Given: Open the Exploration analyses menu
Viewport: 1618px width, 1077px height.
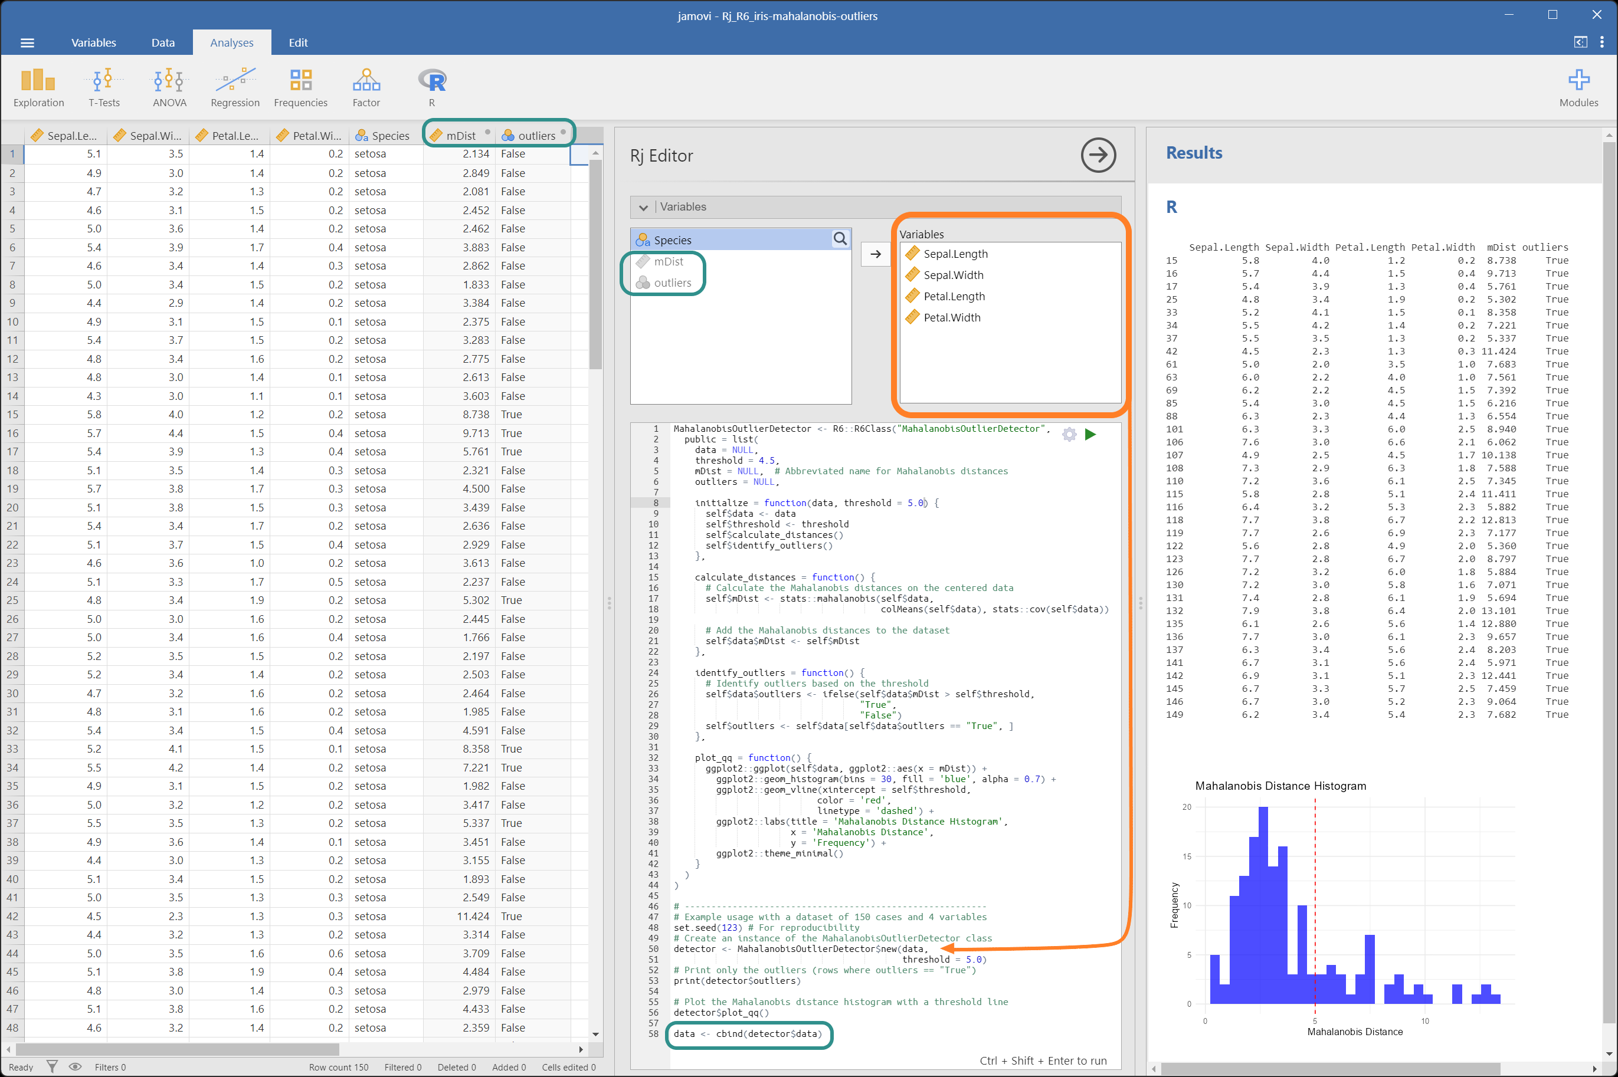Looking at the screenshot, I should point(38,87).
